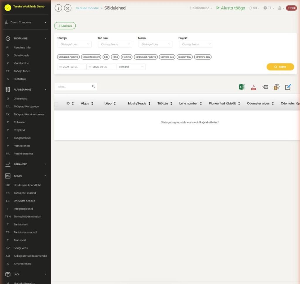The width and height of the screenshot is (300, 284).
Task: Click the filter search magnifier icon
Action: point(93,87)
